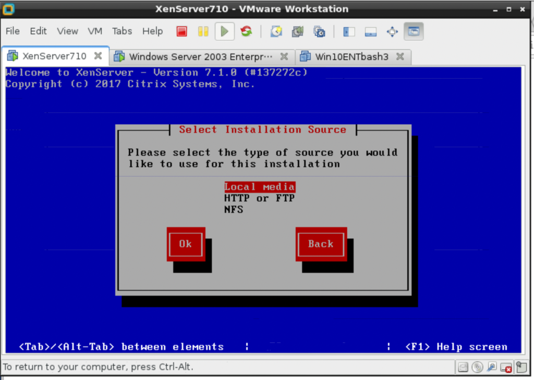Close the Windows Server 2003 tab
Viewport: 534px width, 380px height.
coord(284,56)
